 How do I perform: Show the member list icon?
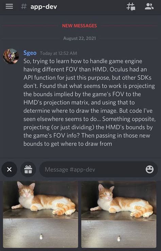149,6
